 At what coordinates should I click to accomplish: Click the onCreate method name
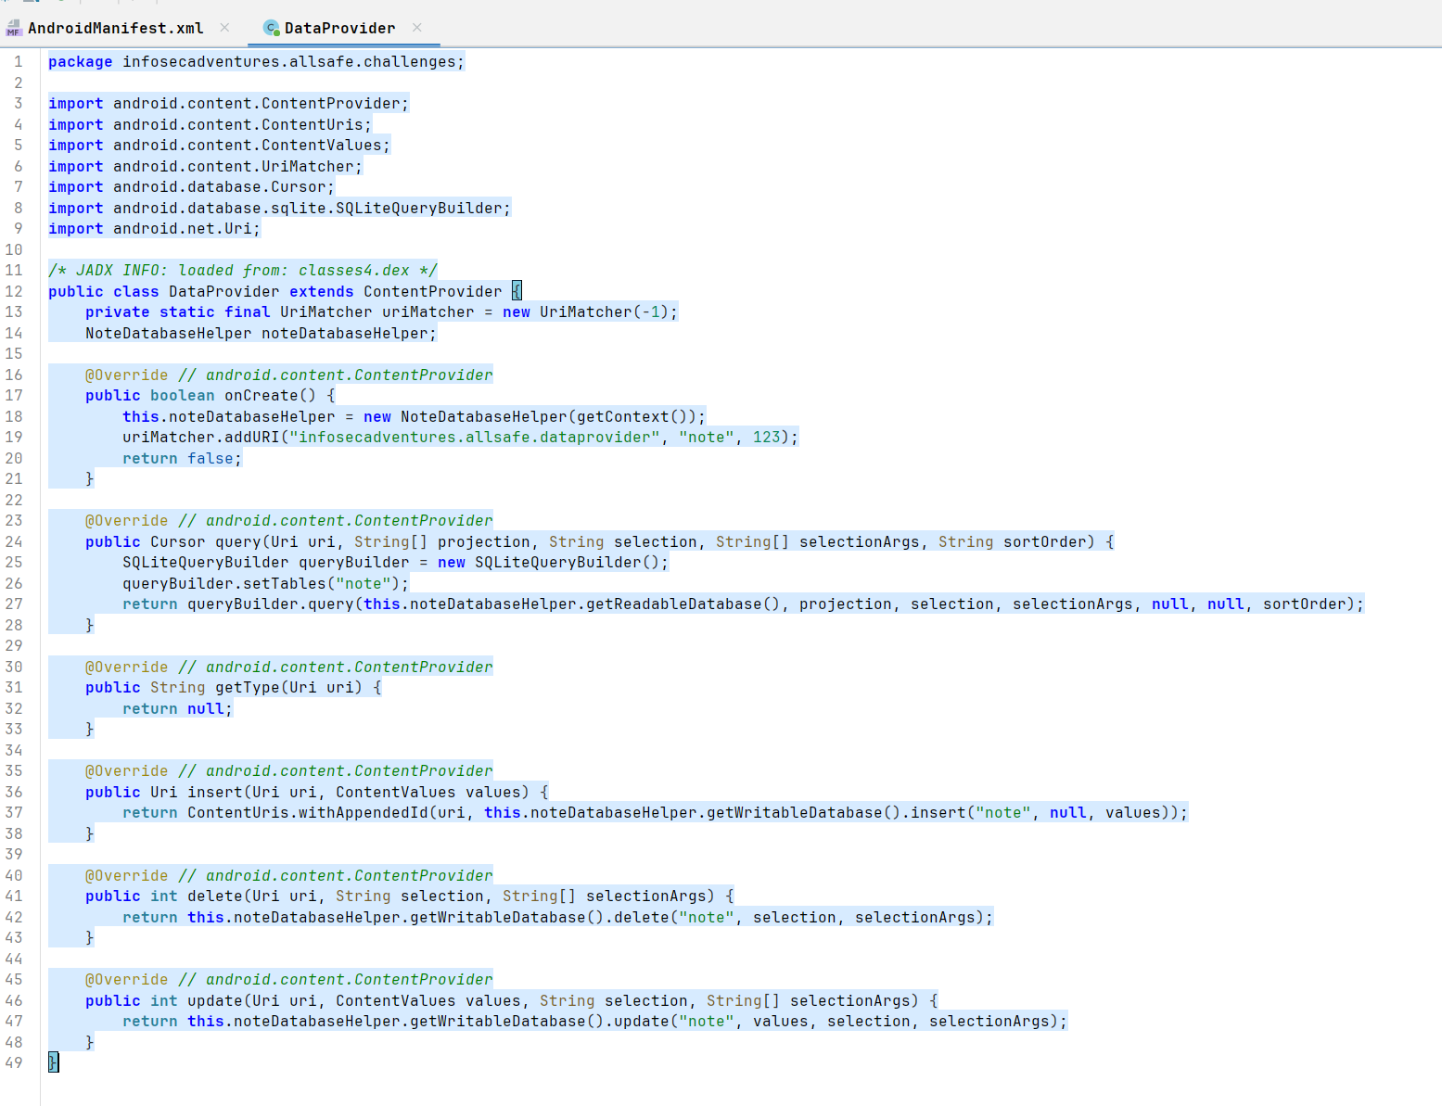click(x=261, y=395)
